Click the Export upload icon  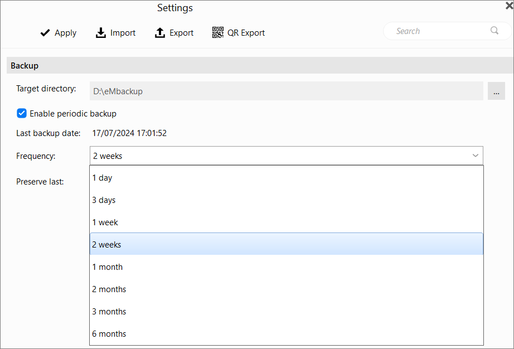[x=159, y=33]
